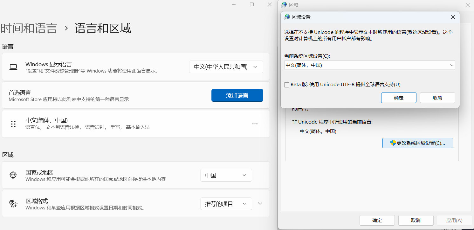Screen dimensions: 474x230
Task: Click the shield icon on 更改系统区域设置 button
Action: [x=393, y=143]
